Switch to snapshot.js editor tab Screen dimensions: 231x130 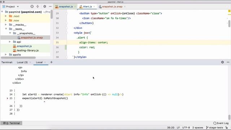click(66, 6)
